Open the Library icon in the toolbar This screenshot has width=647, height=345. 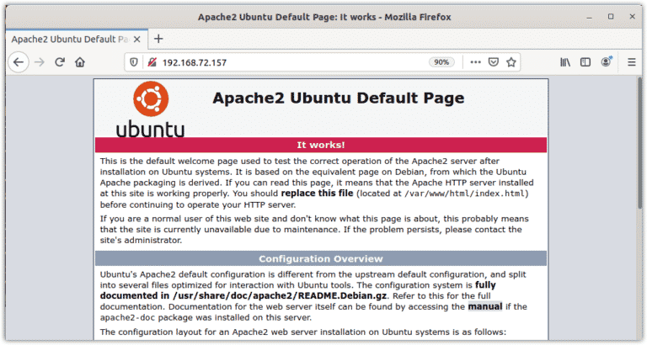click(x=565, y=61)
